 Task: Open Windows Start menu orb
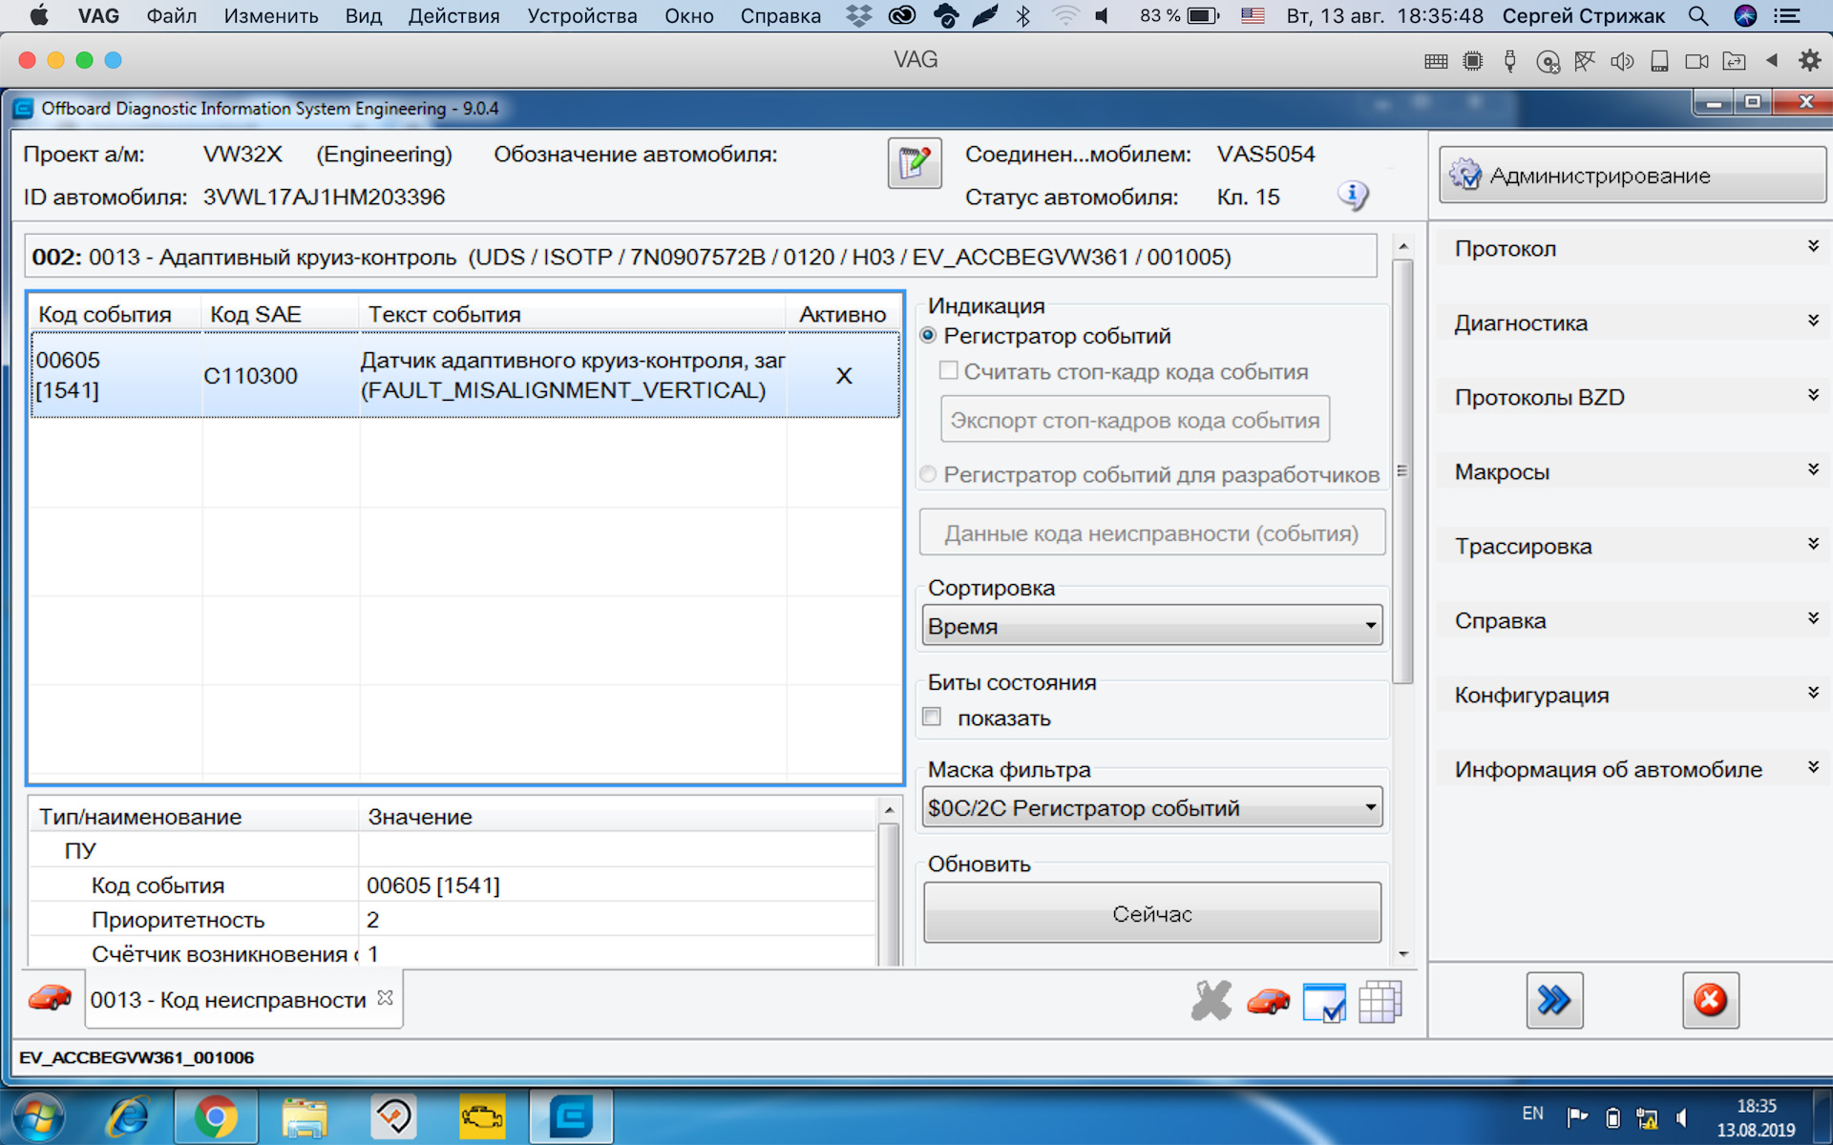point(37,1116)
